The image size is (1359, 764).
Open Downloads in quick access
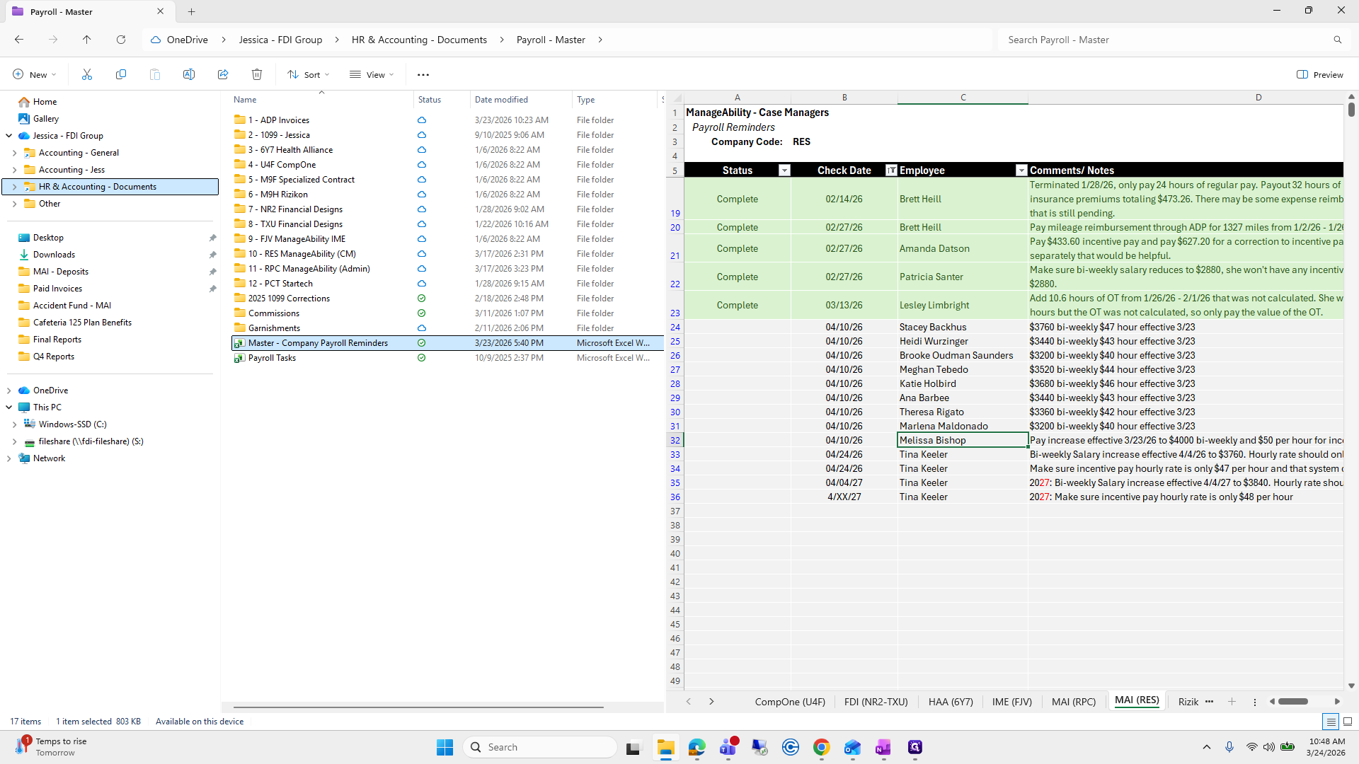point(54,255)
